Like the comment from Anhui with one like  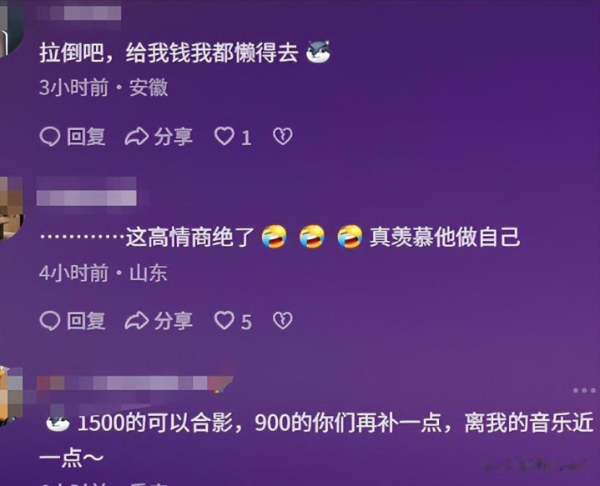(224, 136)
